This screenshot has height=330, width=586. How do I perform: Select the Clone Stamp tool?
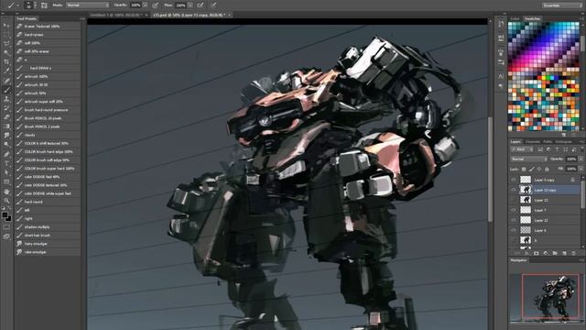coord(6,99)
